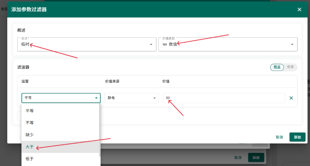
Task: Switch filter logic to 而且
Action: pos(277,67)
